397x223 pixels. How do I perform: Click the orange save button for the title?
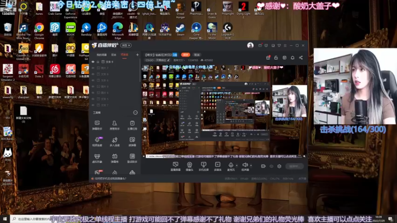point(186,55)
